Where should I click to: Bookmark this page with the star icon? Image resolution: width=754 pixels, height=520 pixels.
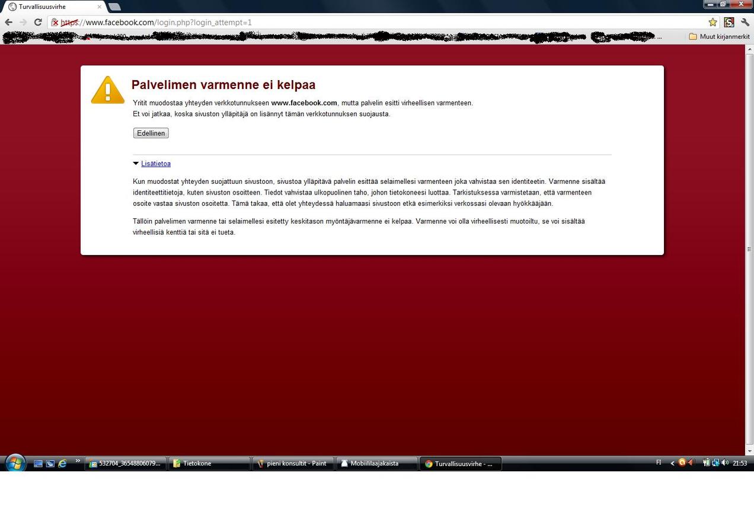(713, 23)
